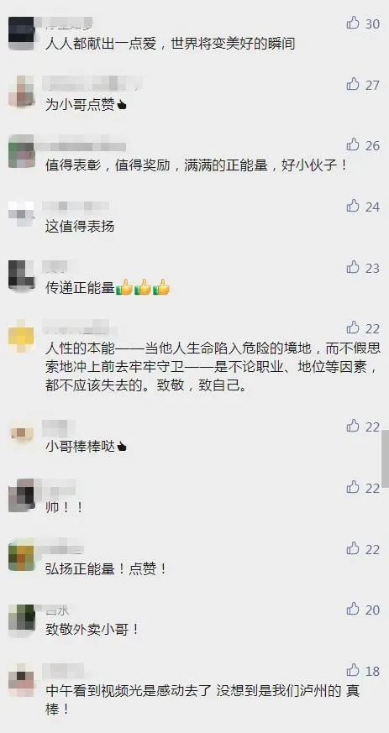Like the 这值得表扬 comment
The image size is (389, 733).
[x=353, y=206]
